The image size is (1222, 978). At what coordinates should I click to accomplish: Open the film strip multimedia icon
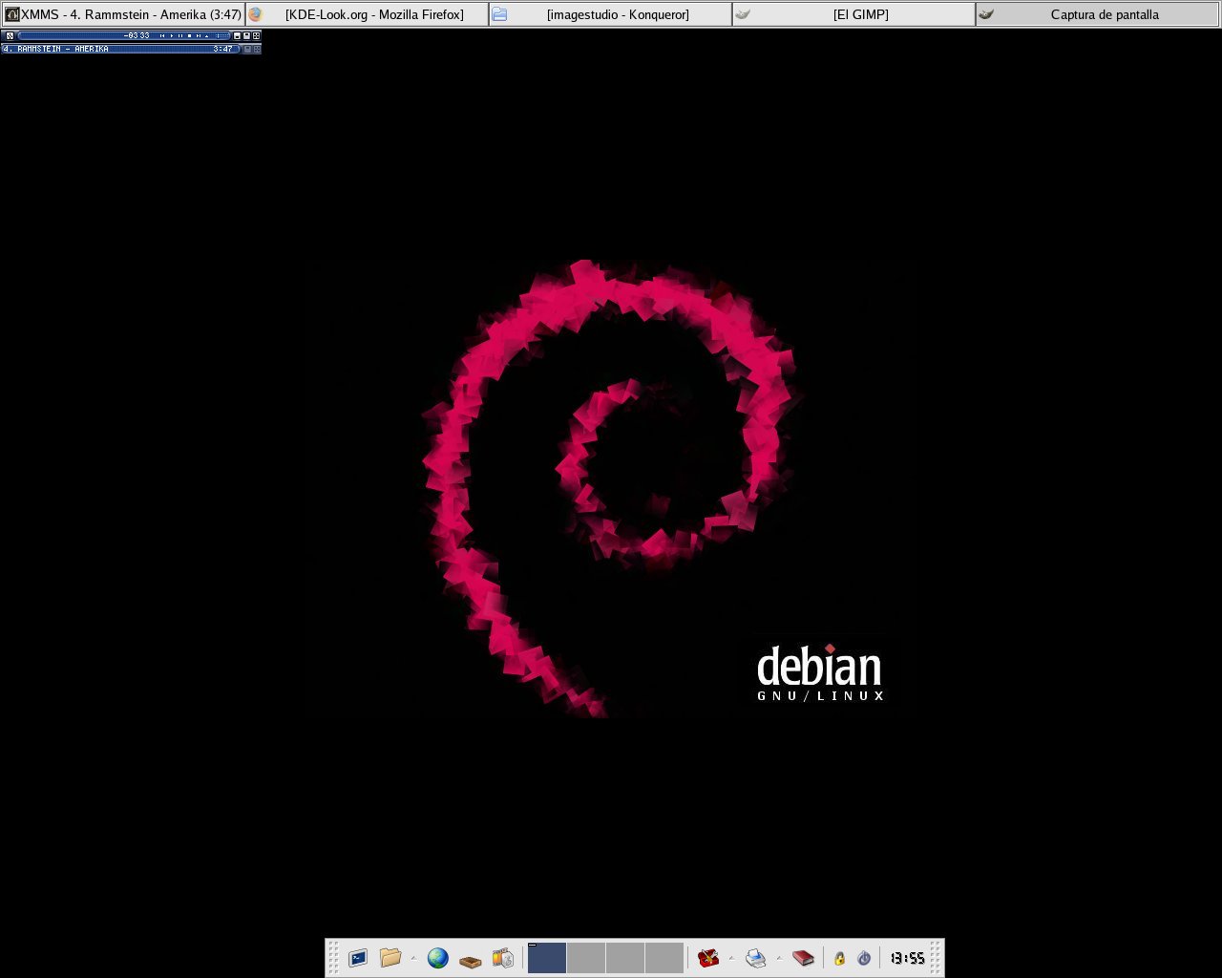click(503, 957)
